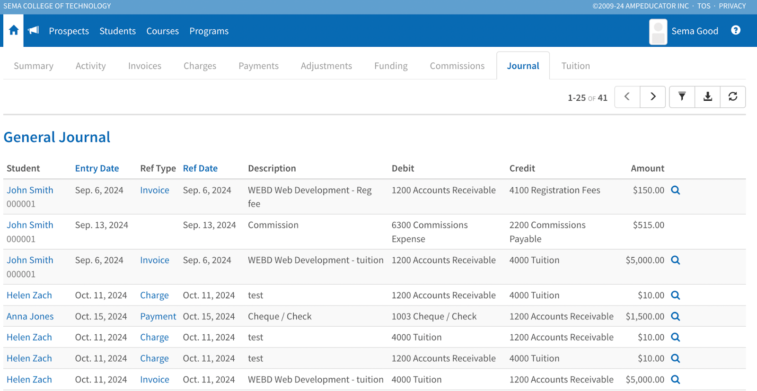The width and height of the screenshot is (757, 391).
Task: Open the filter funnel icon
Action: point(682,97)
